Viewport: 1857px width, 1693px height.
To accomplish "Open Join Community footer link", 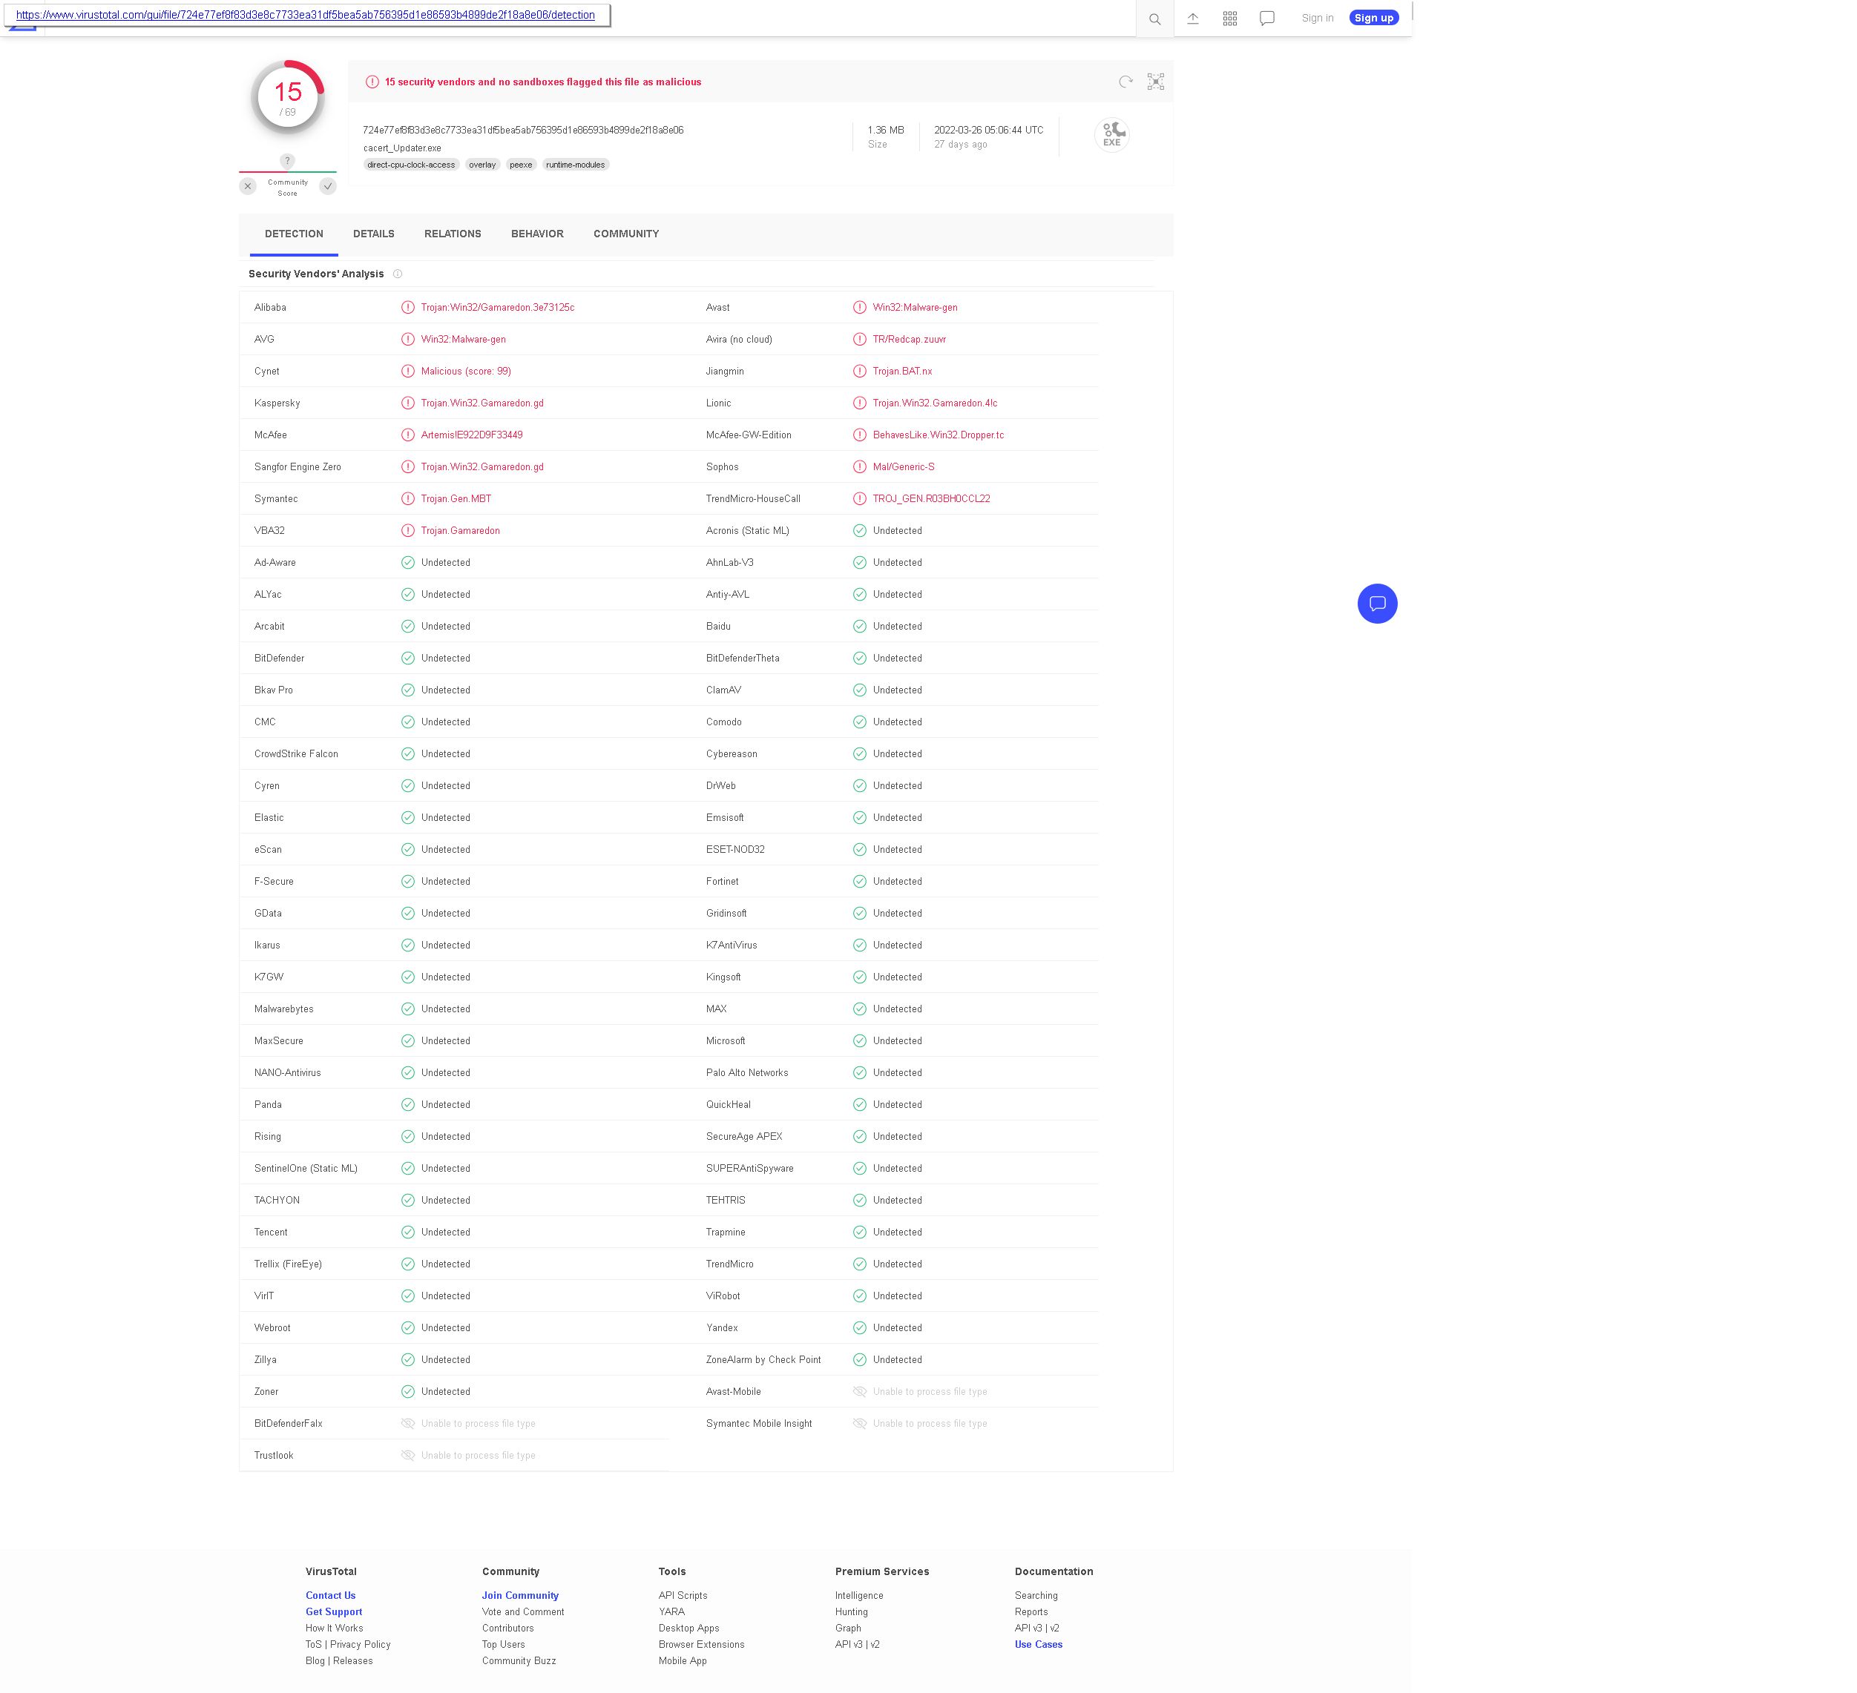I will click(520, 1595).
